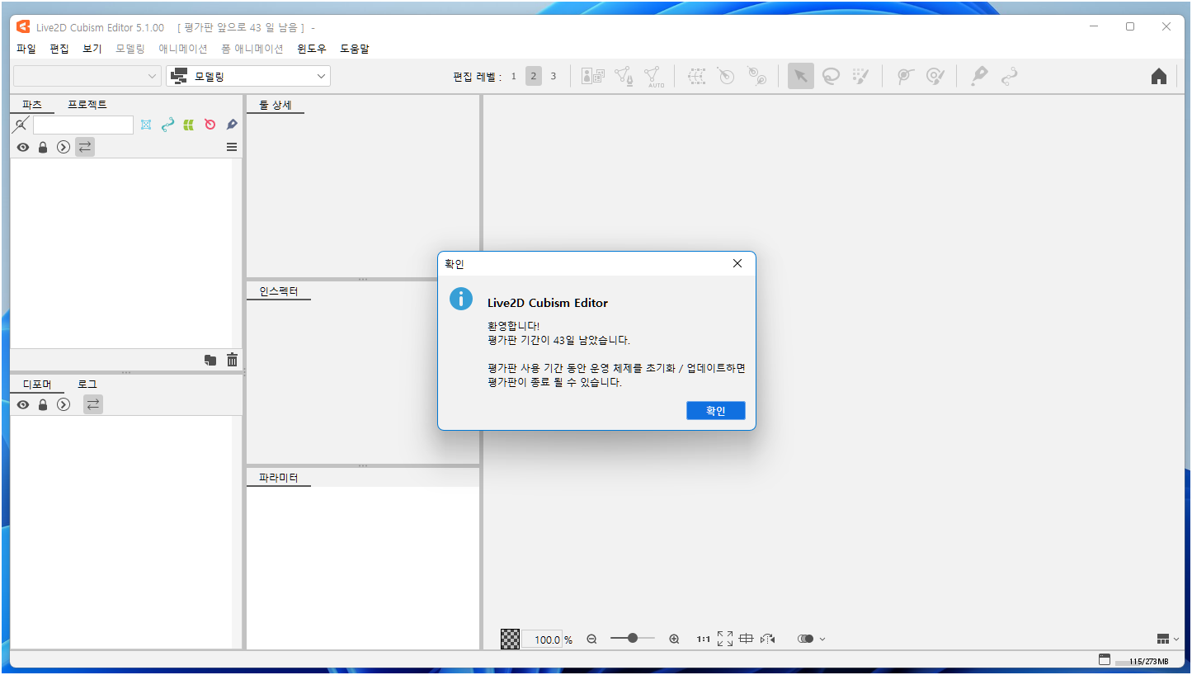The width and height of the screenshot is (1192, 675).
Task: Select the arrow selection tool
Action: 801,77
